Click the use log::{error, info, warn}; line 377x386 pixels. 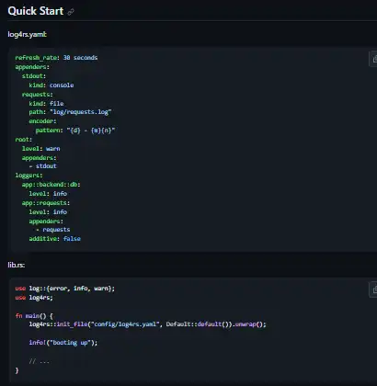click(x=65, y=289)
